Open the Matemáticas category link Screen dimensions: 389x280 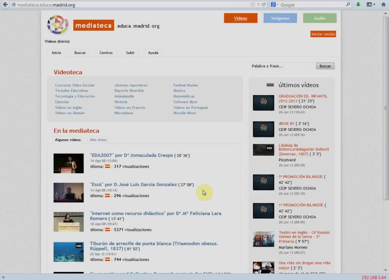[184, 96]
